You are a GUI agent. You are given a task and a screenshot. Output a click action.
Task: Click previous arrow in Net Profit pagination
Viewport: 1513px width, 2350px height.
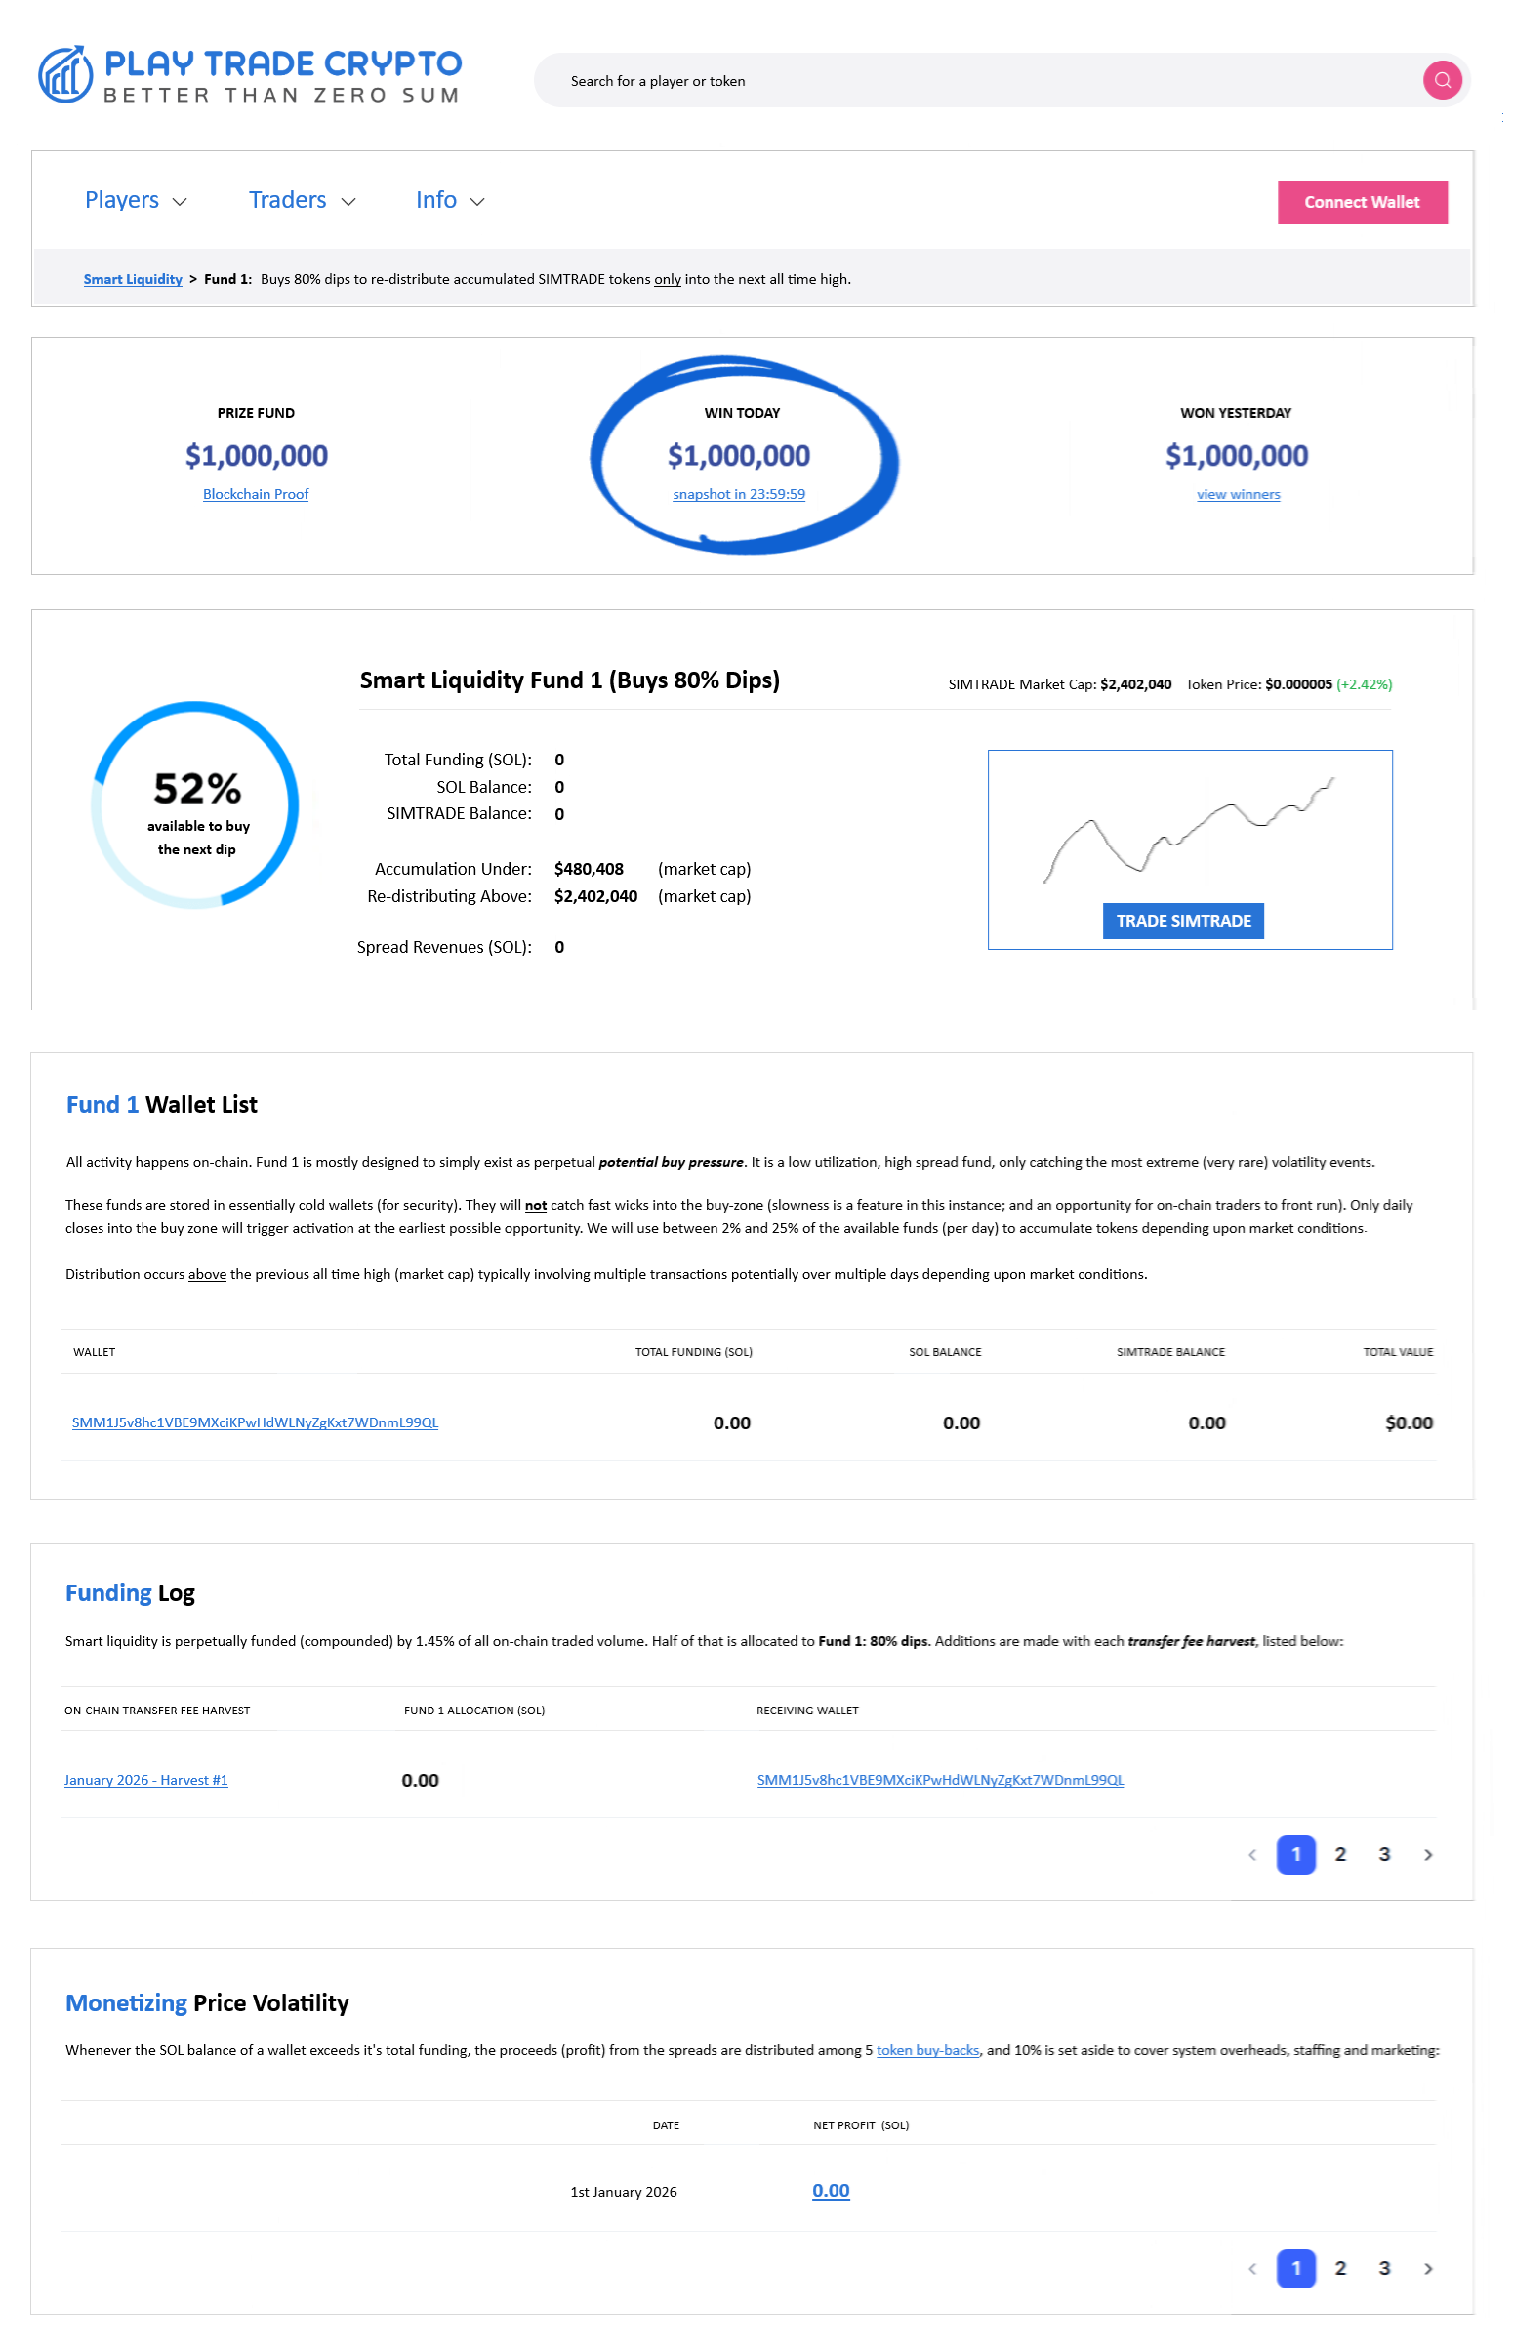point(1251,2268)
